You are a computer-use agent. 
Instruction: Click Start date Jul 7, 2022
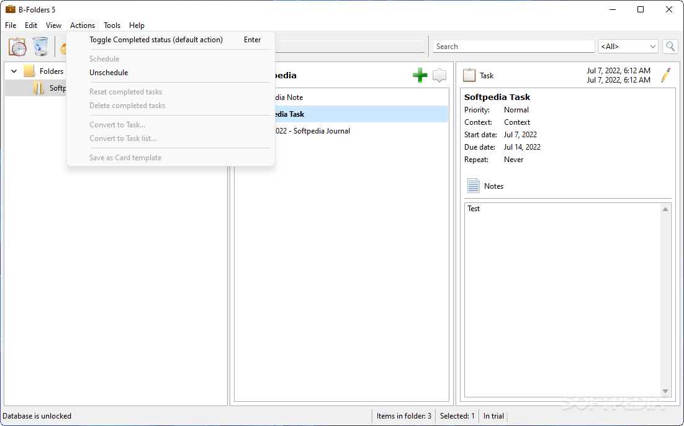(520, 135)
